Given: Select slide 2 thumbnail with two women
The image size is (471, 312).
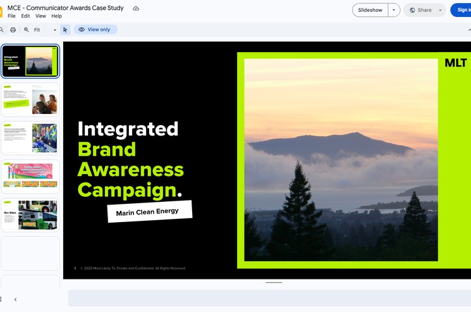Looking at the screenshot, I should pyautogui.click(x=30, y=100).
